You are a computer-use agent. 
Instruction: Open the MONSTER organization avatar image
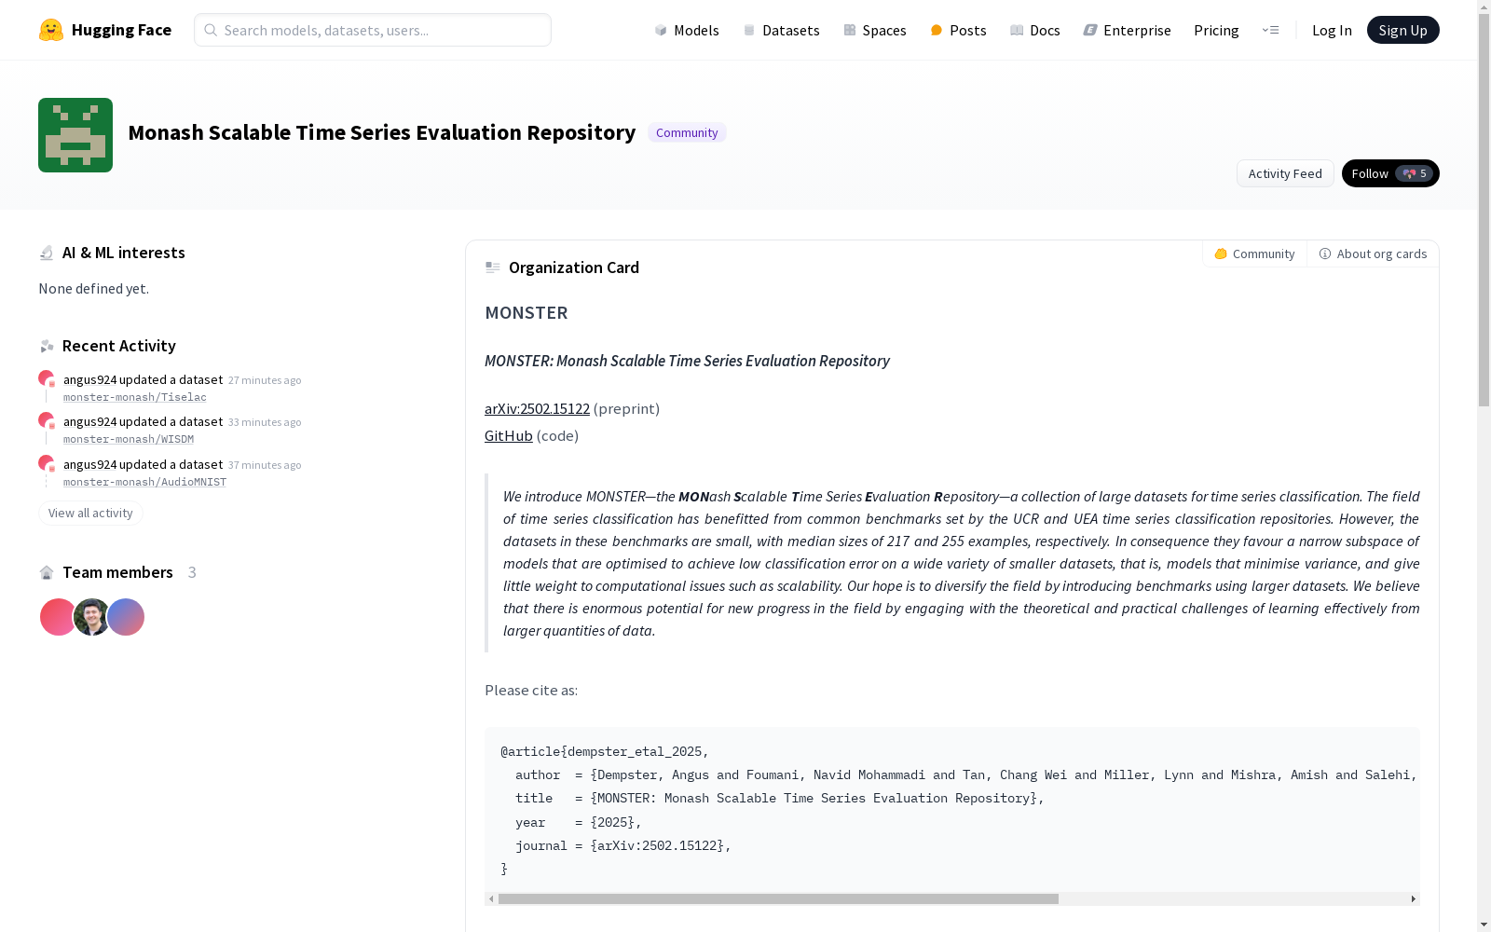(x=75, y=135)
